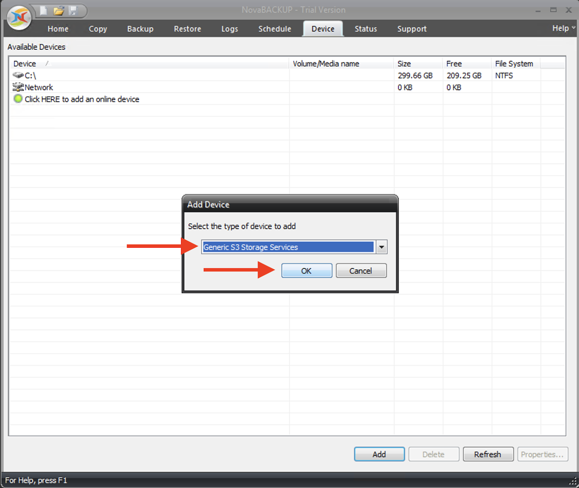Click the Delete button
The width and height of the screenshot is (579, 488).
click(x=434, y=454)
